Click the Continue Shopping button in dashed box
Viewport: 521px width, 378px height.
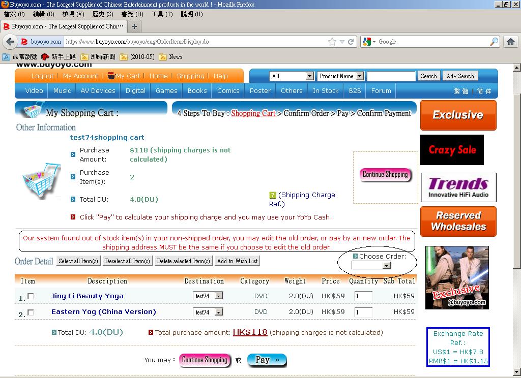(x=386, y=175)
